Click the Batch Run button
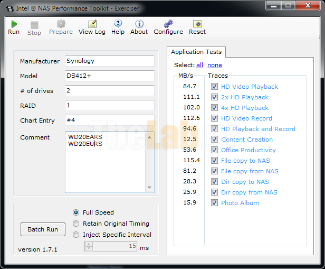Image resolution: width=325 pixels, height=269 pixels. click(43, 229)
